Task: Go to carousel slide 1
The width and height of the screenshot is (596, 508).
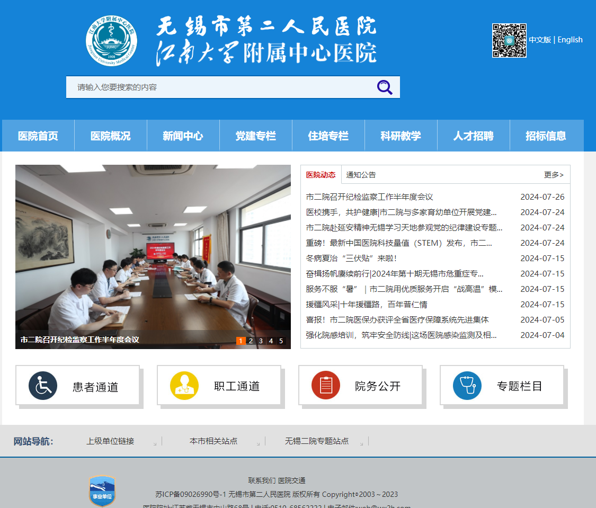Action: [241, 341]
